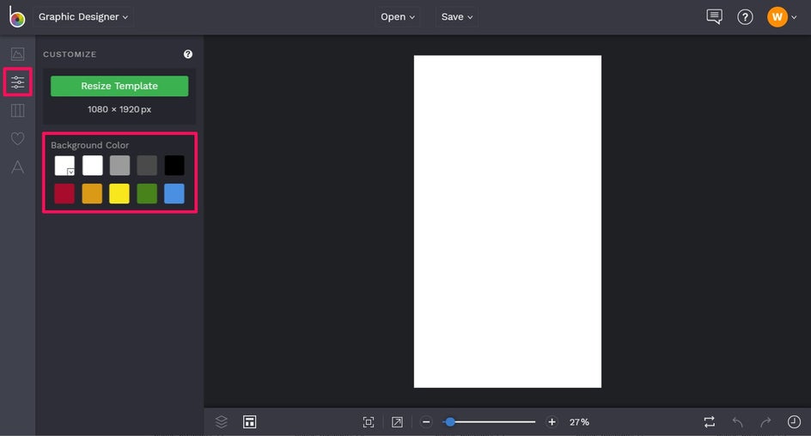This screenshot has width=811, height=436.
Task: Open the history clock icon
Action: pyautogui.click(x=794, y=422)
